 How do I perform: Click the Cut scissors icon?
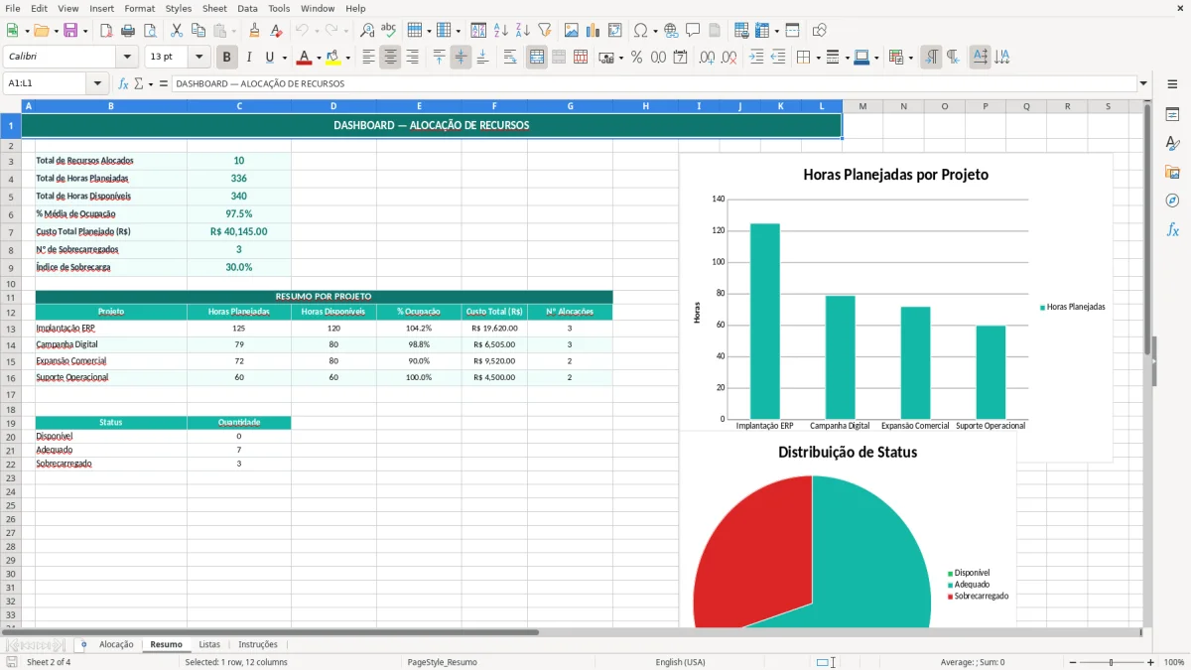[177, 31]
